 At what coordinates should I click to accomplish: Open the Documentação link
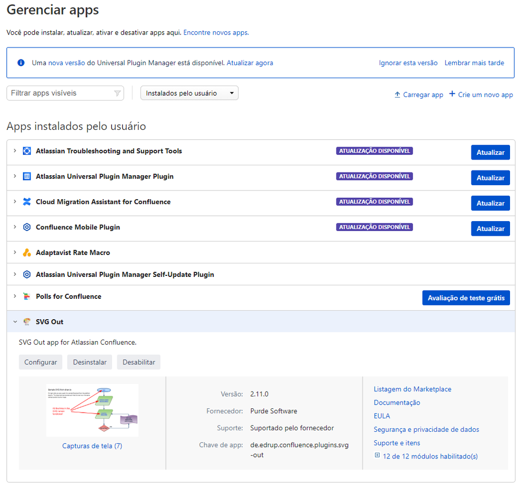click(397, 403)
